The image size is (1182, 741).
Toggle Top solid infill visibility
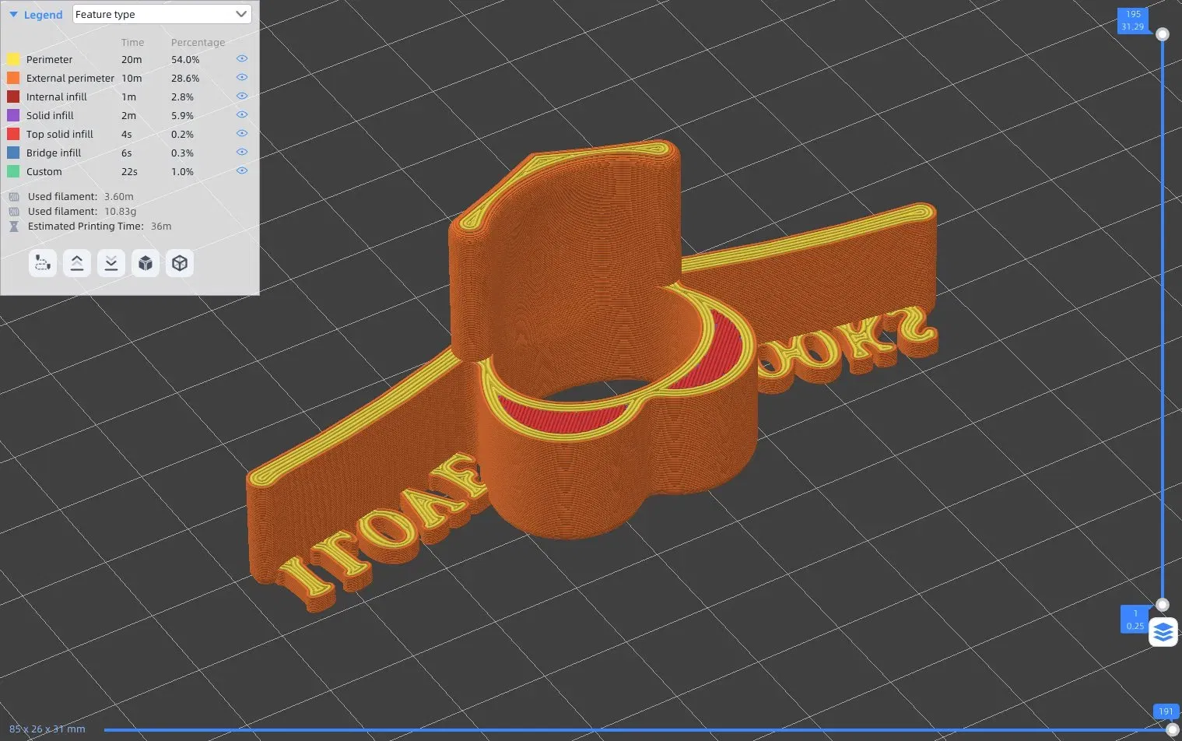click(242, 133)
